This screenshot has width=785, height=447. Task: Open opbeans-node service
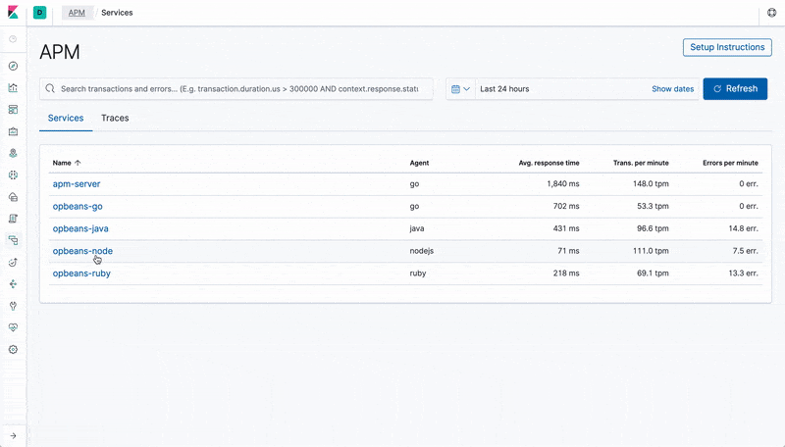point(82,251)
